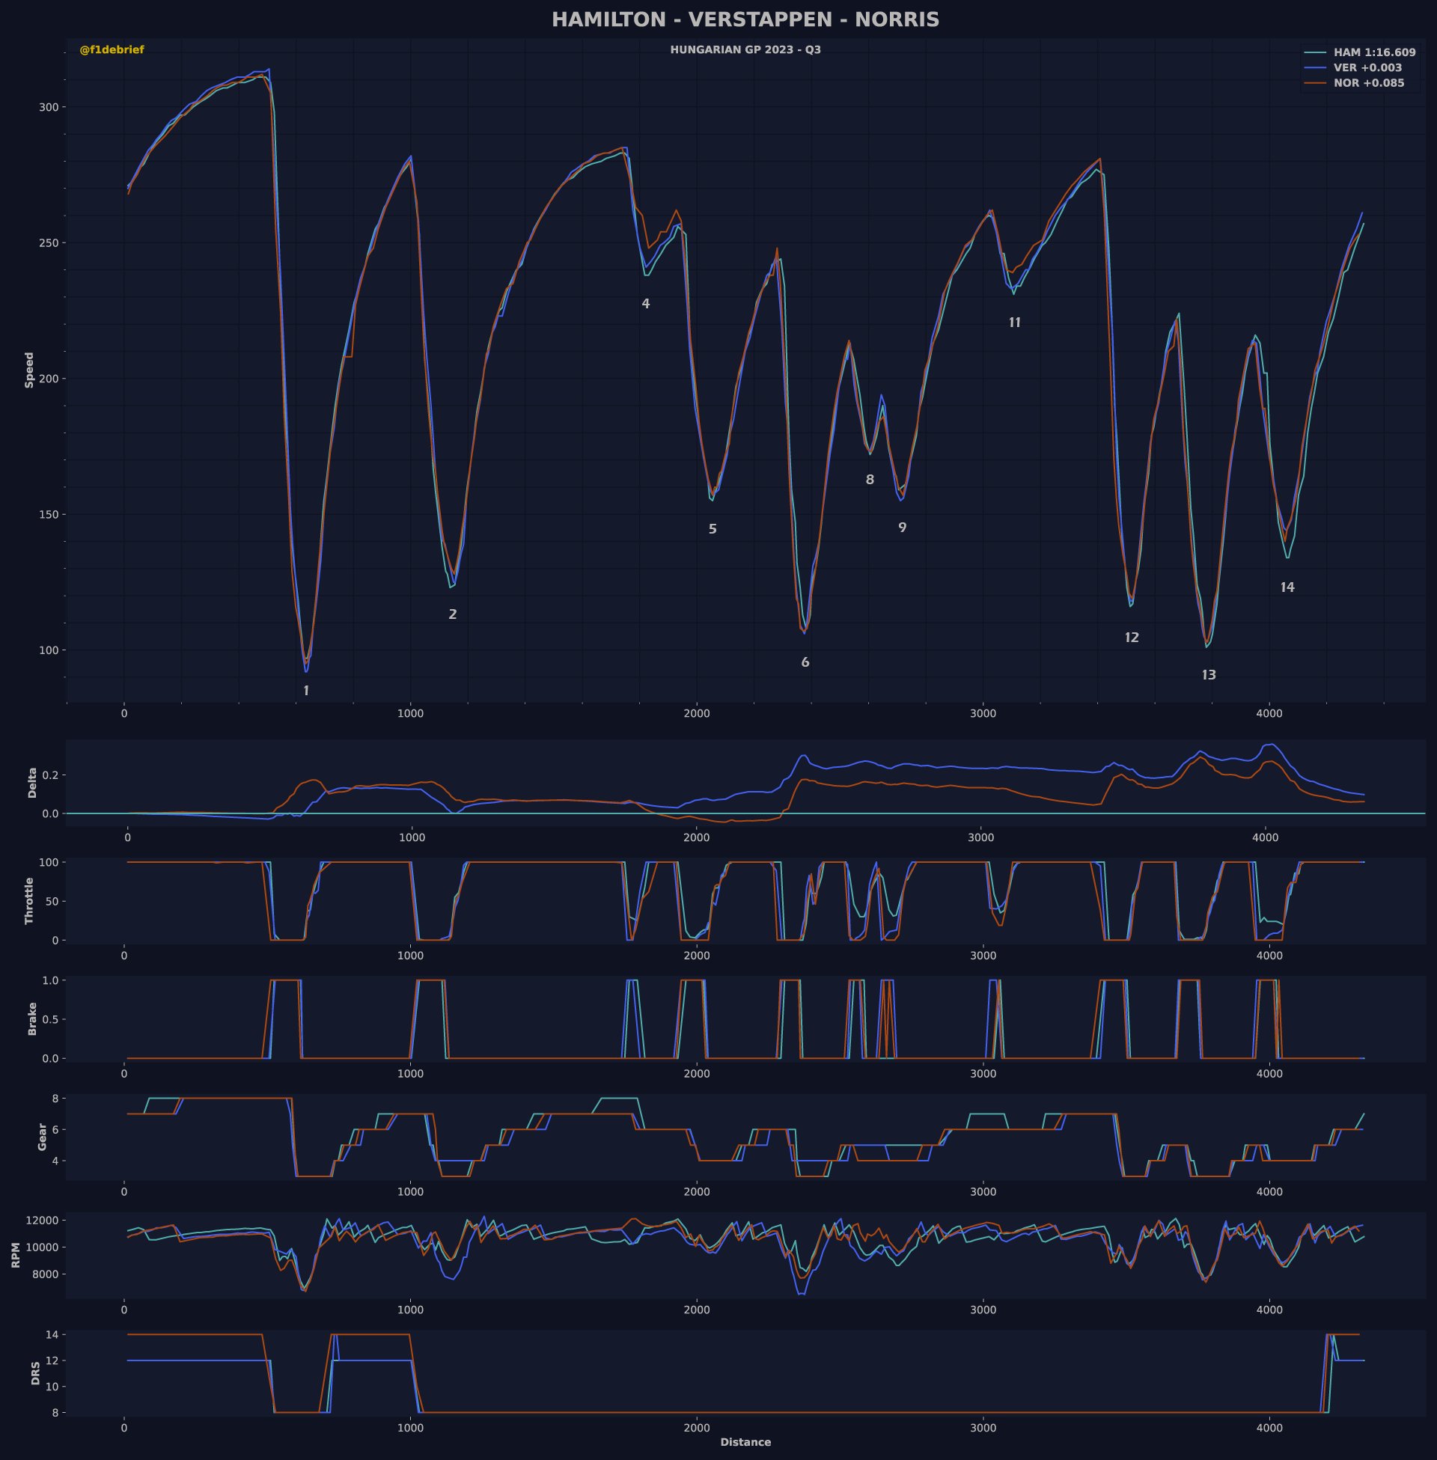Click the Speed axis label

[x=29, y=370]
